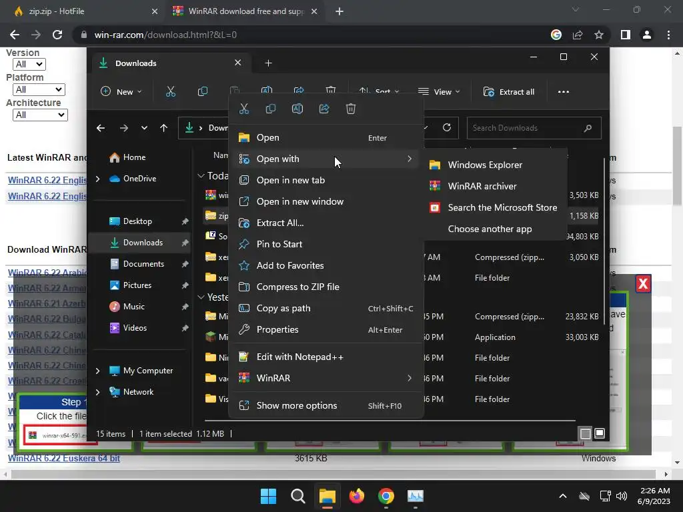Click Extract all in the Explorer toolbar
Viewport: 683px width, 512px height.
(509, 92)
